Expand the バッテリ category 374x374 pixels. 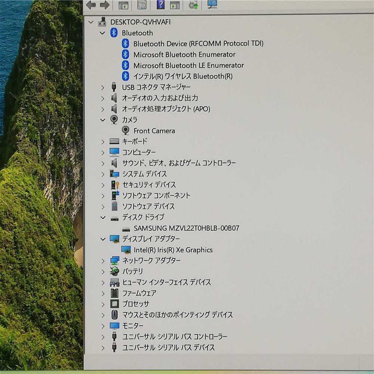(103, 272)
